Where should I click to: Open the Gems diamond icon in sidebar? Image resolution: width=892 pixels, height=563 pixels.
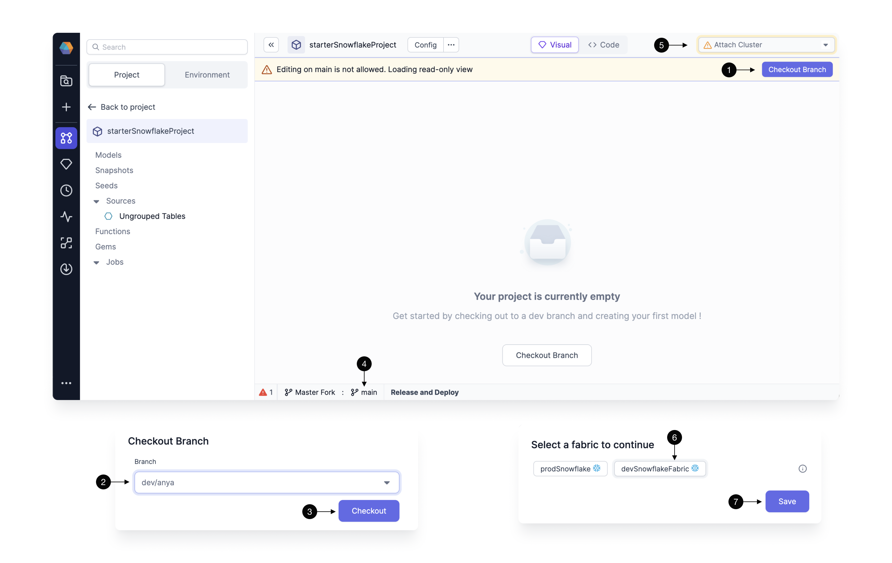point(66,164)
